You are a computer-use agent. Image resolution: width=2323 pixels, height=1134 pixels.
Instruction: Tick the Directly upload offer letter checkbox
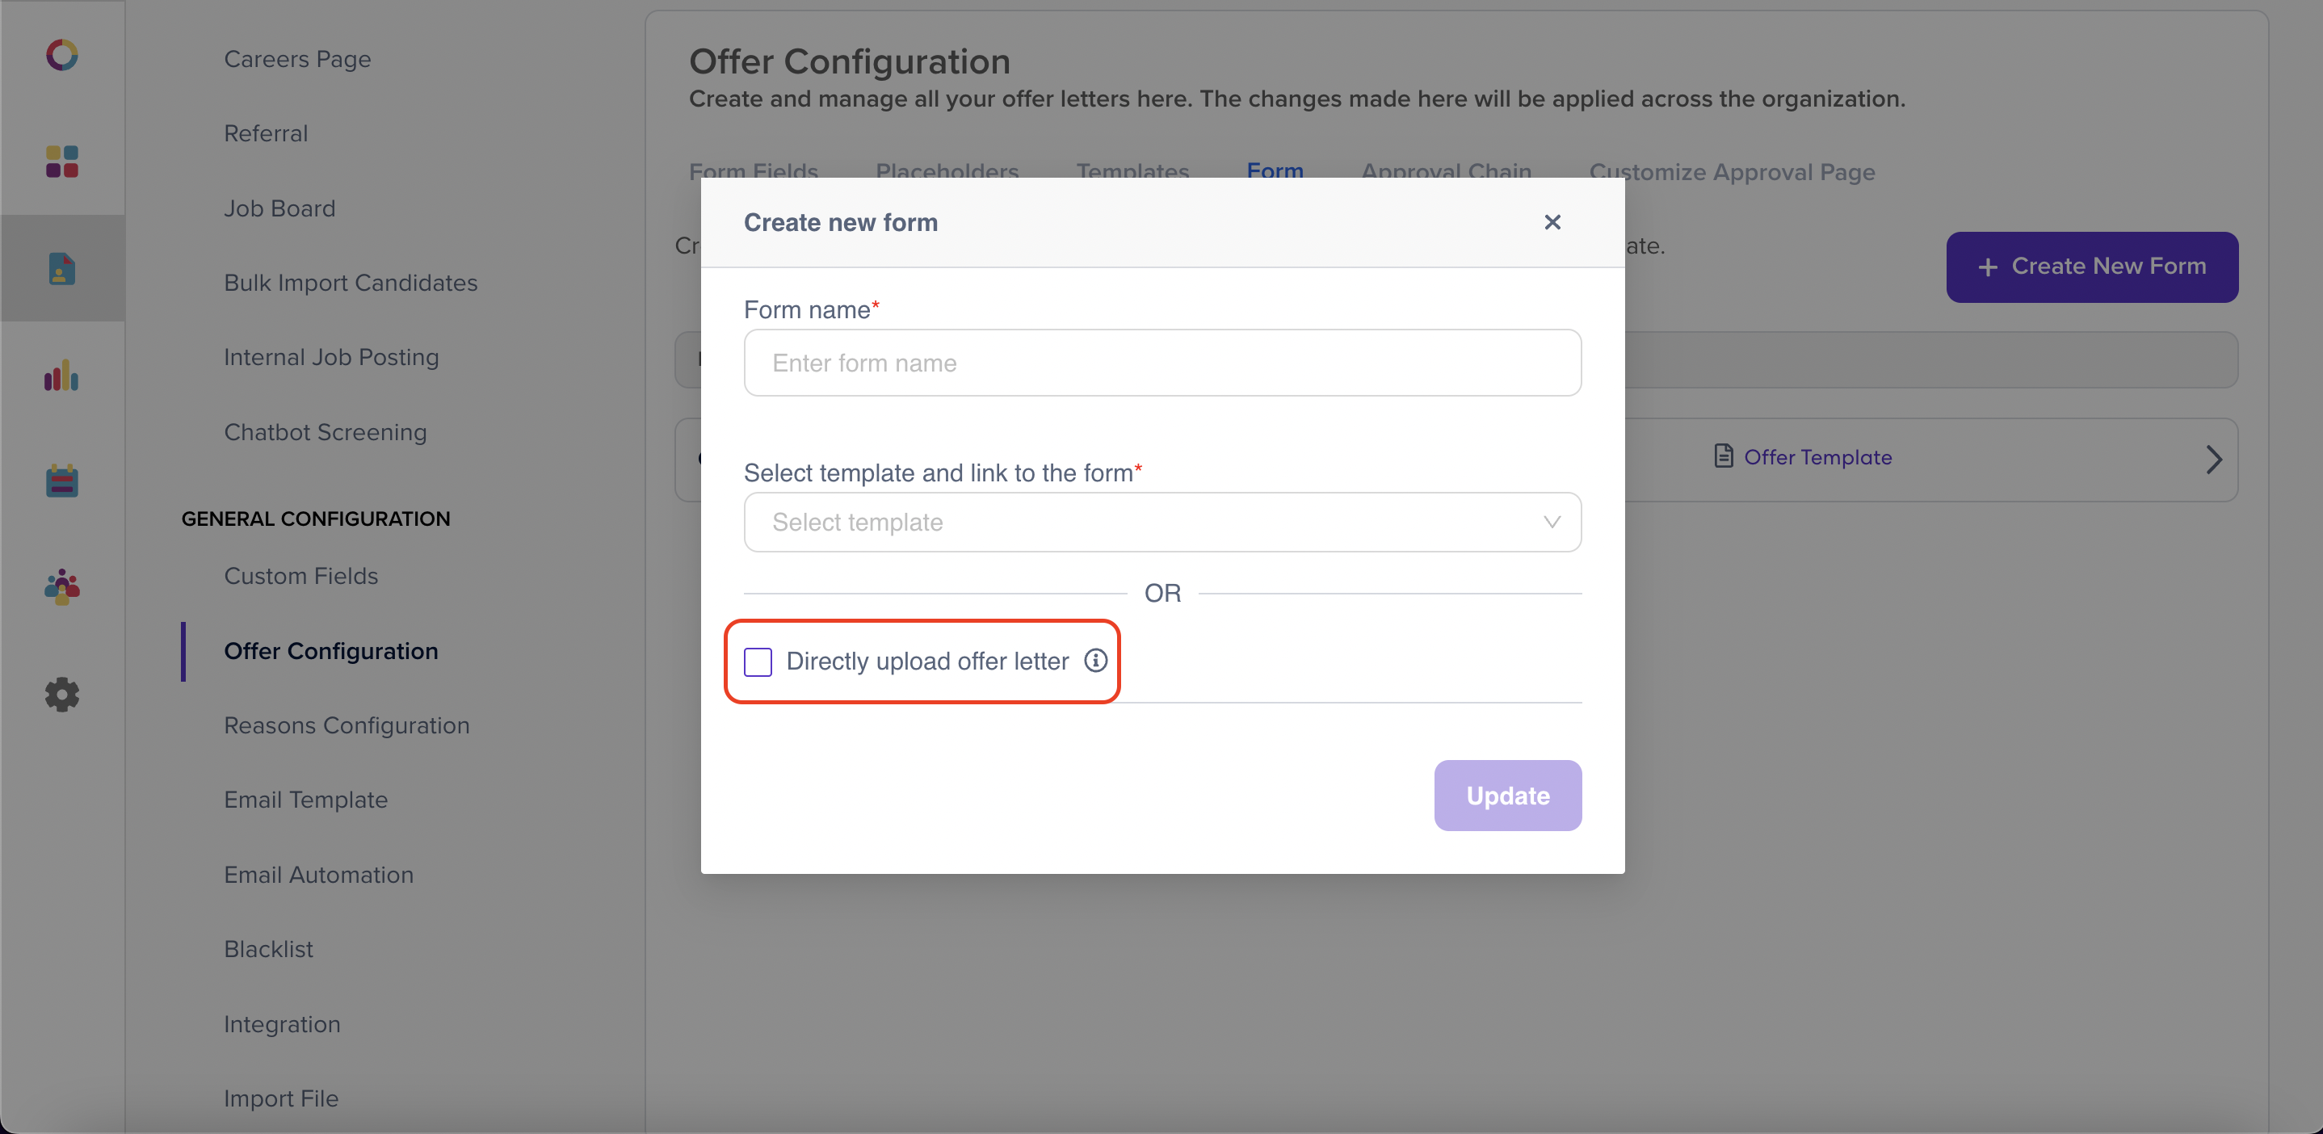tap(758, 661)
